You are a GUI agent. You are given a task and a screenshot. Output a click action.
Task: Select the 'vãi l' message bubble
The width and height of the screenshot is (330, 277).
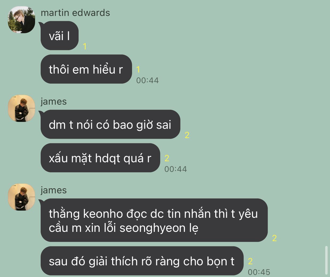pyautogui.click(x=60, y=36)
